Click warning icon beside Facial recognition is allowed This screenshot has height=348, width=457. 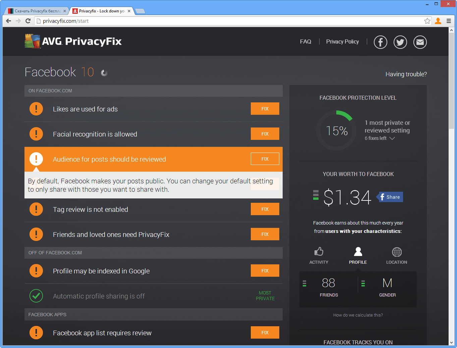(36, 134)
